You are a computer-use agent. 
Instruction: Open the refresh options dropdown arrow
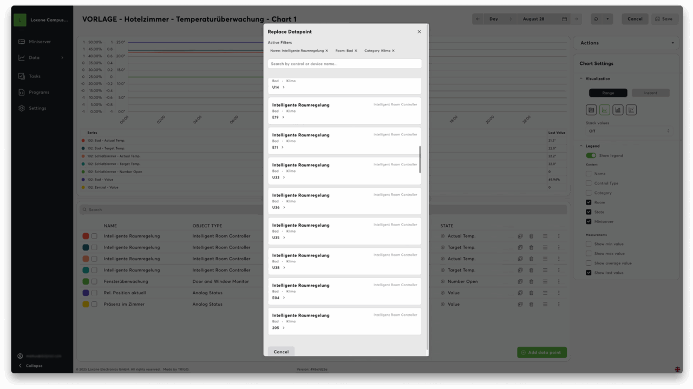pos(607,19)
